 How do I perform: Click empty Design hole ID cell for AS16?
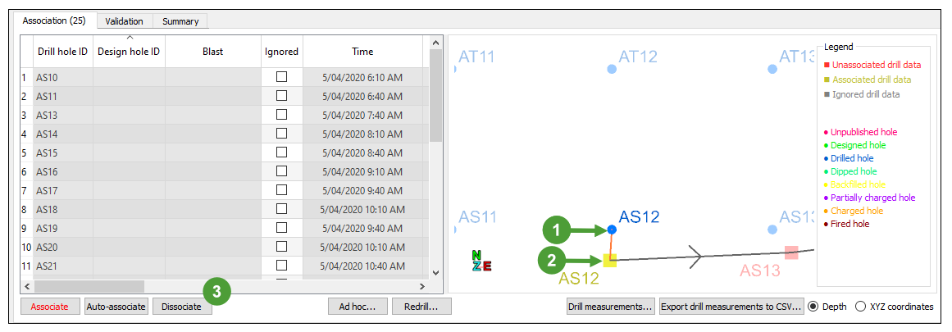point(129,171)
